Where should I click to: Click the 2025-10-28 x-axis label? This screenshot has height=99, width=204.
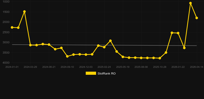click(160, 67)
